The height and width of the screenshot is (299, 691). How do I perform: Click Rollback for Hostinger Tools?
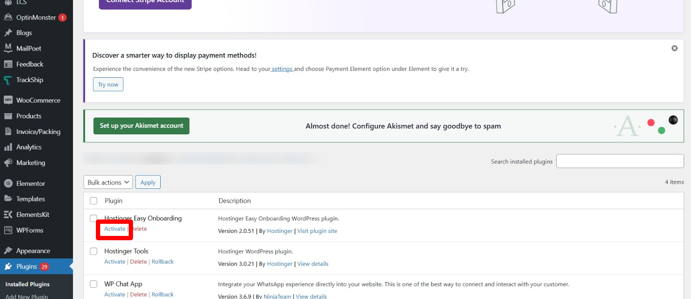(x=162, y=262)
